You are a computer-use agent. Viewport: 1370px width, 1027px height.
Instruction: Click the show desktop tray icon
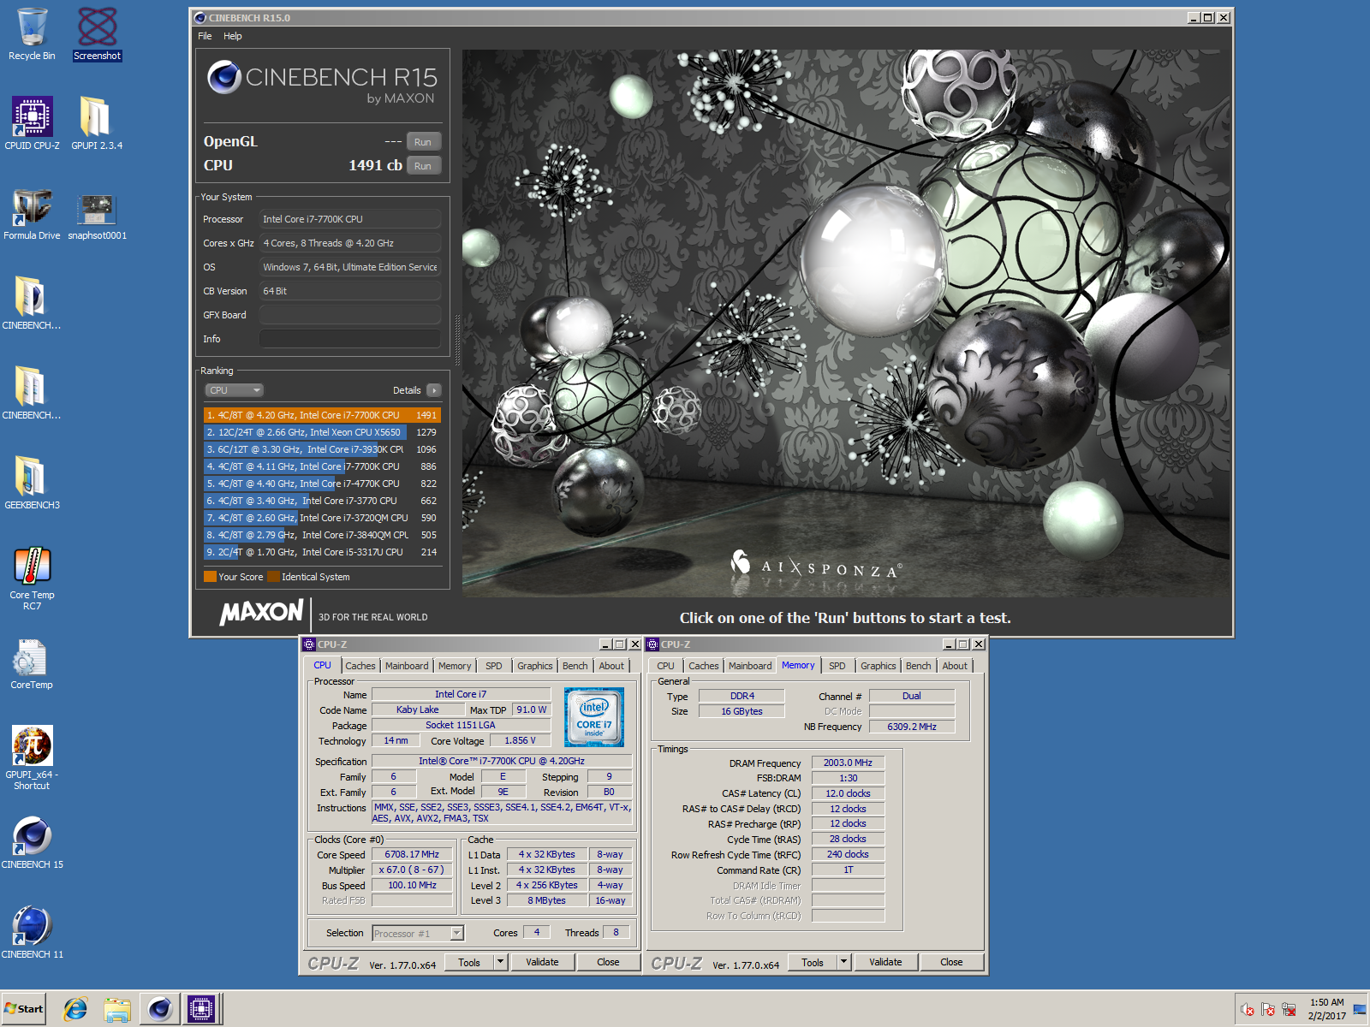point(1359,1009)
